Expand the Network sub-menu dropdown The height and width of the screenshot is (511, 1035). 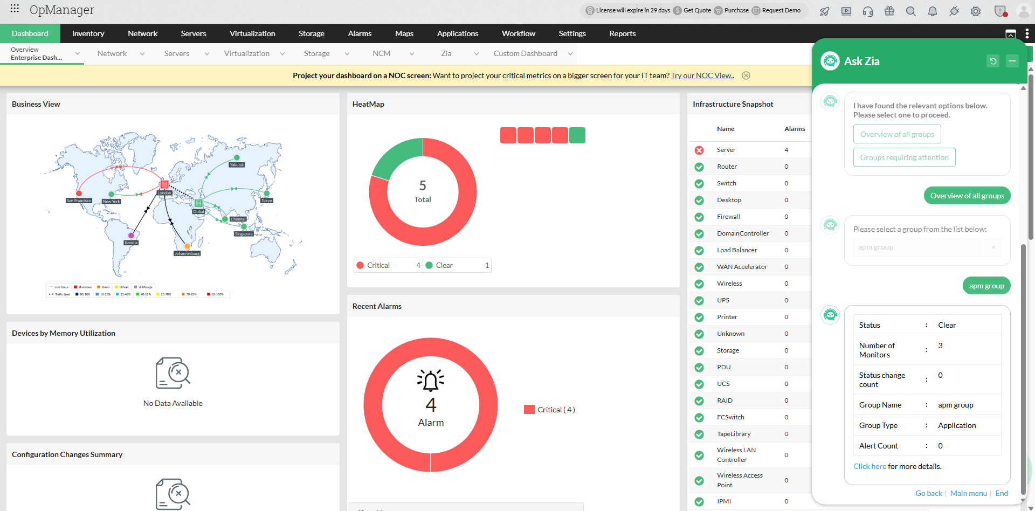(142, 54)
